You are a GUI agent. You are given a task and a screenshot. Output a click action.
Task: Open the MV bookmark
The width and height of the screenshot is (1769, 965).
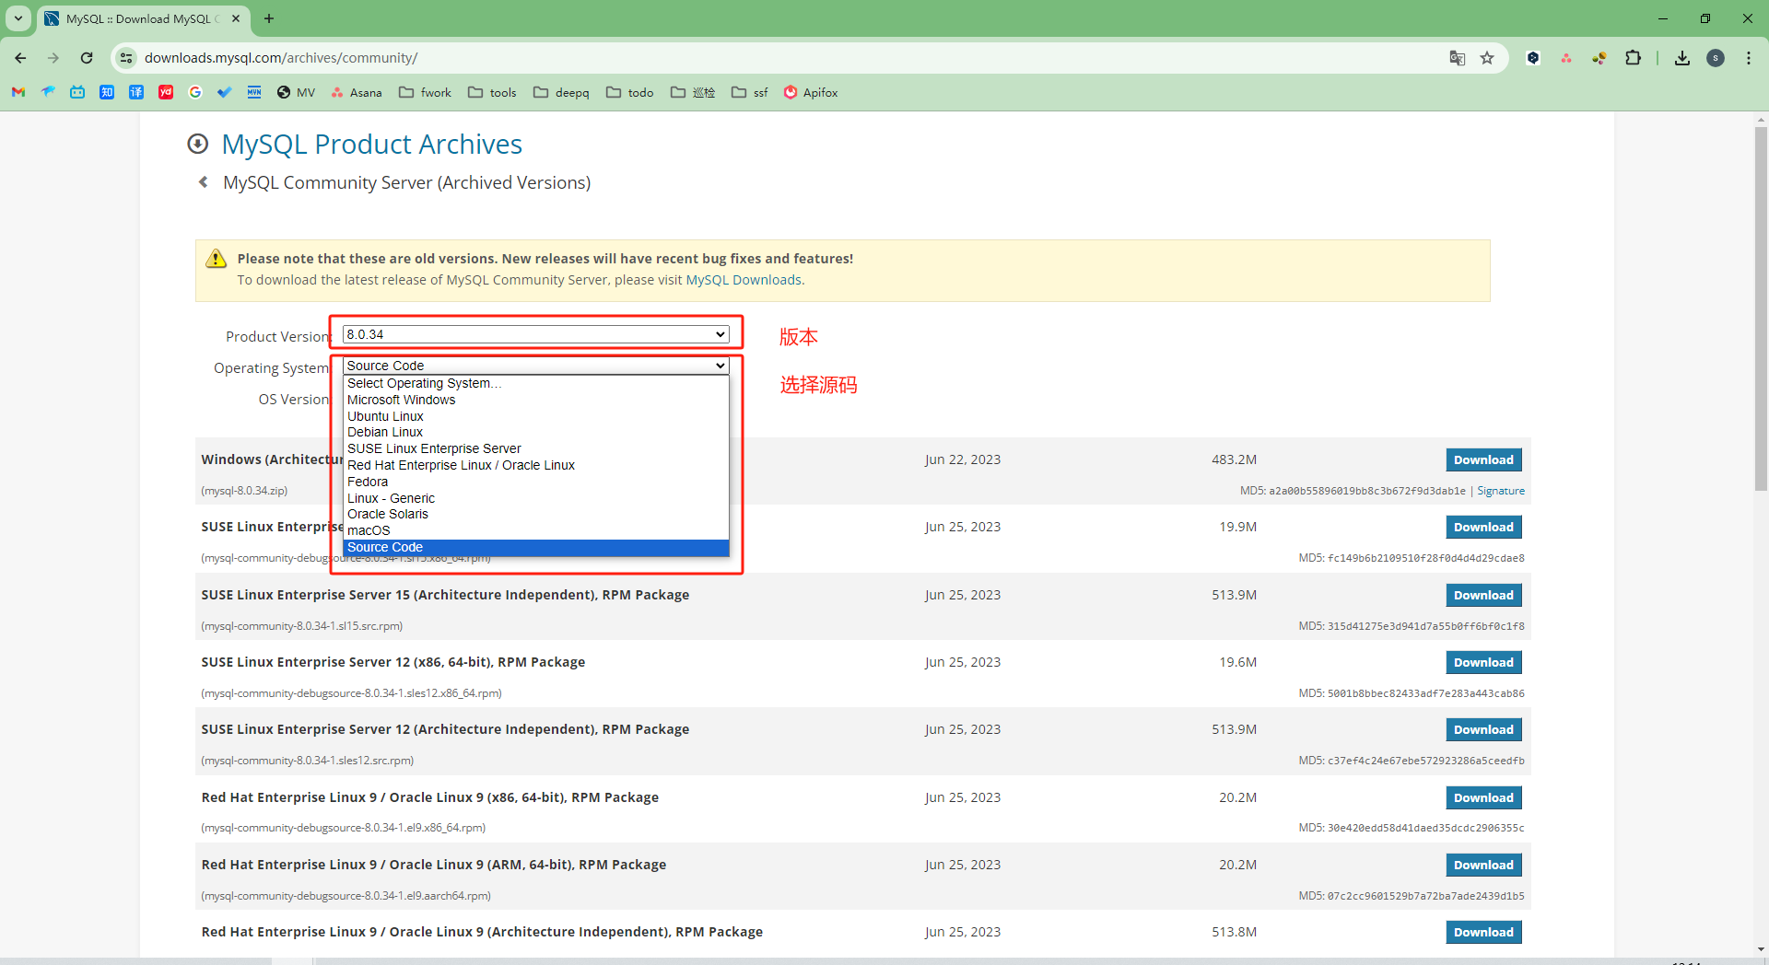[296, 92]
